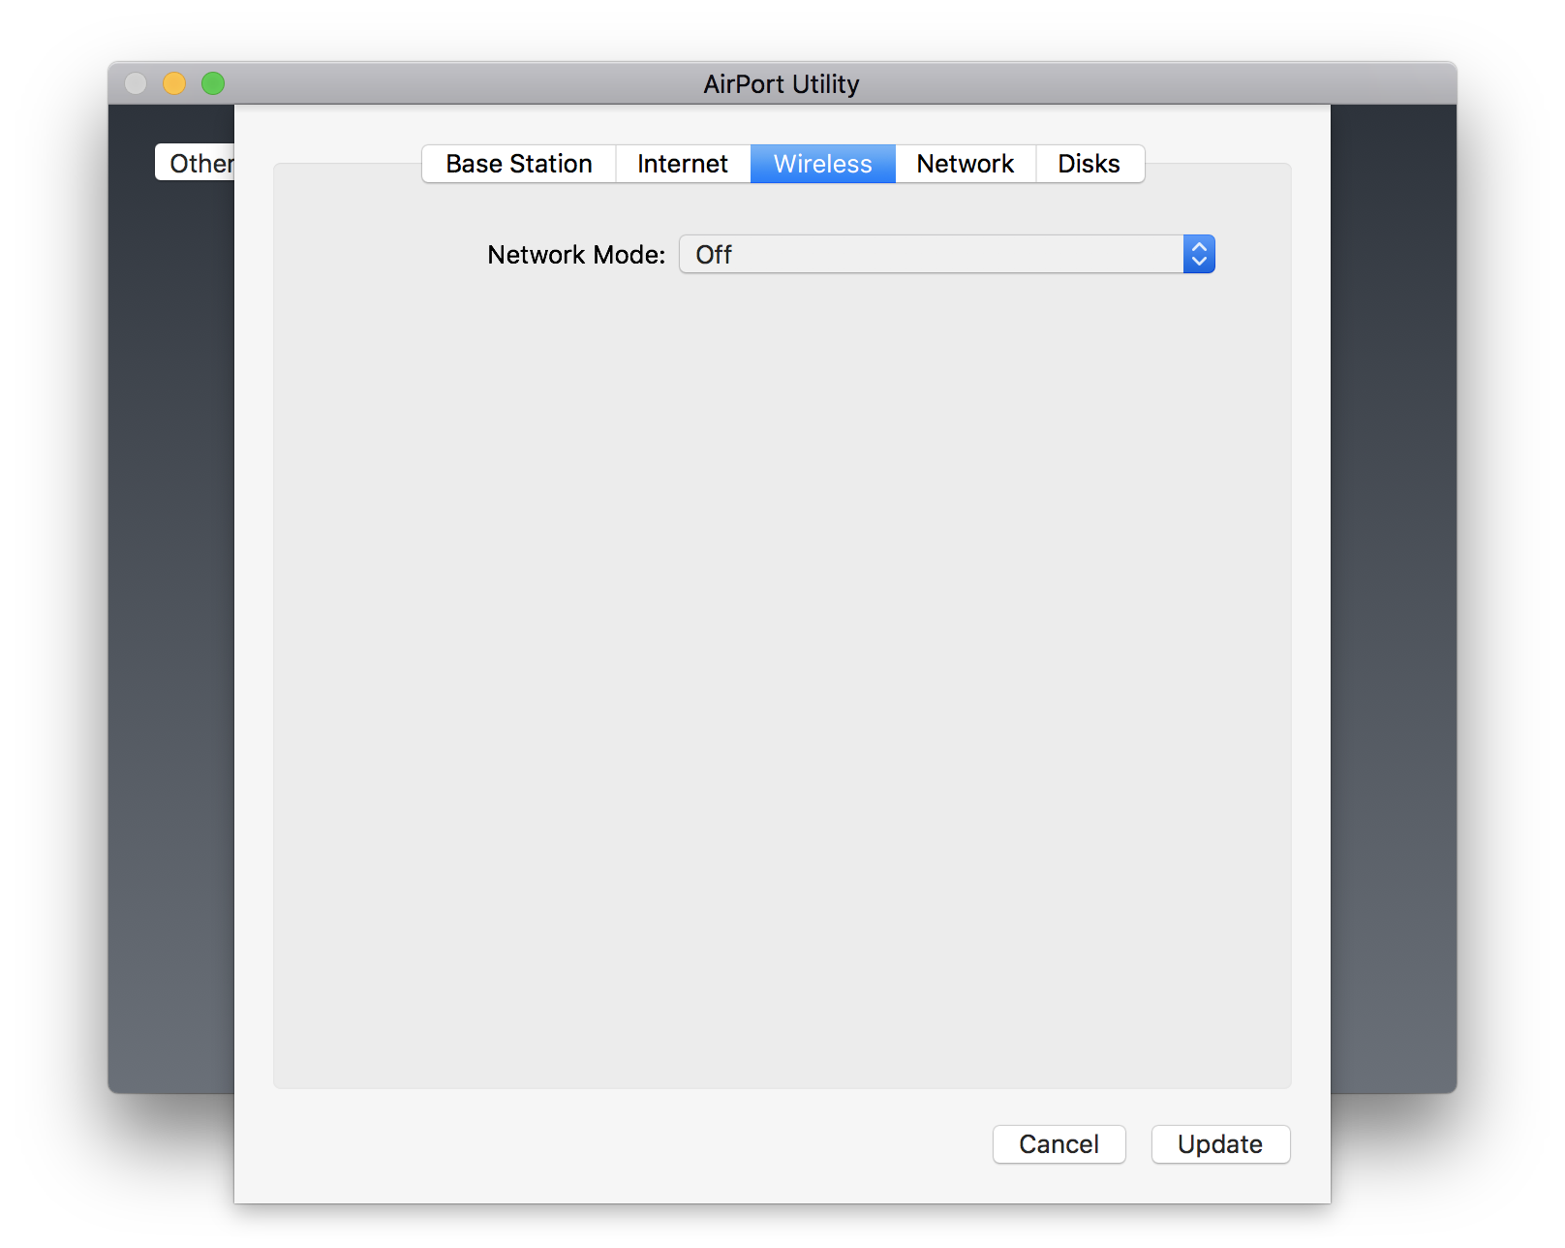Viewport: 1565px width, 1248px height.
Task: Go to the Network tab
Action: pos(966,164)
